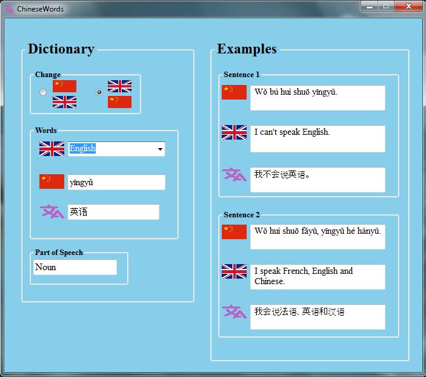The width and height of the screenshot is (426, 377).
Task: Click the 'I can't speak English.' text box
Action: pos(318,138)
